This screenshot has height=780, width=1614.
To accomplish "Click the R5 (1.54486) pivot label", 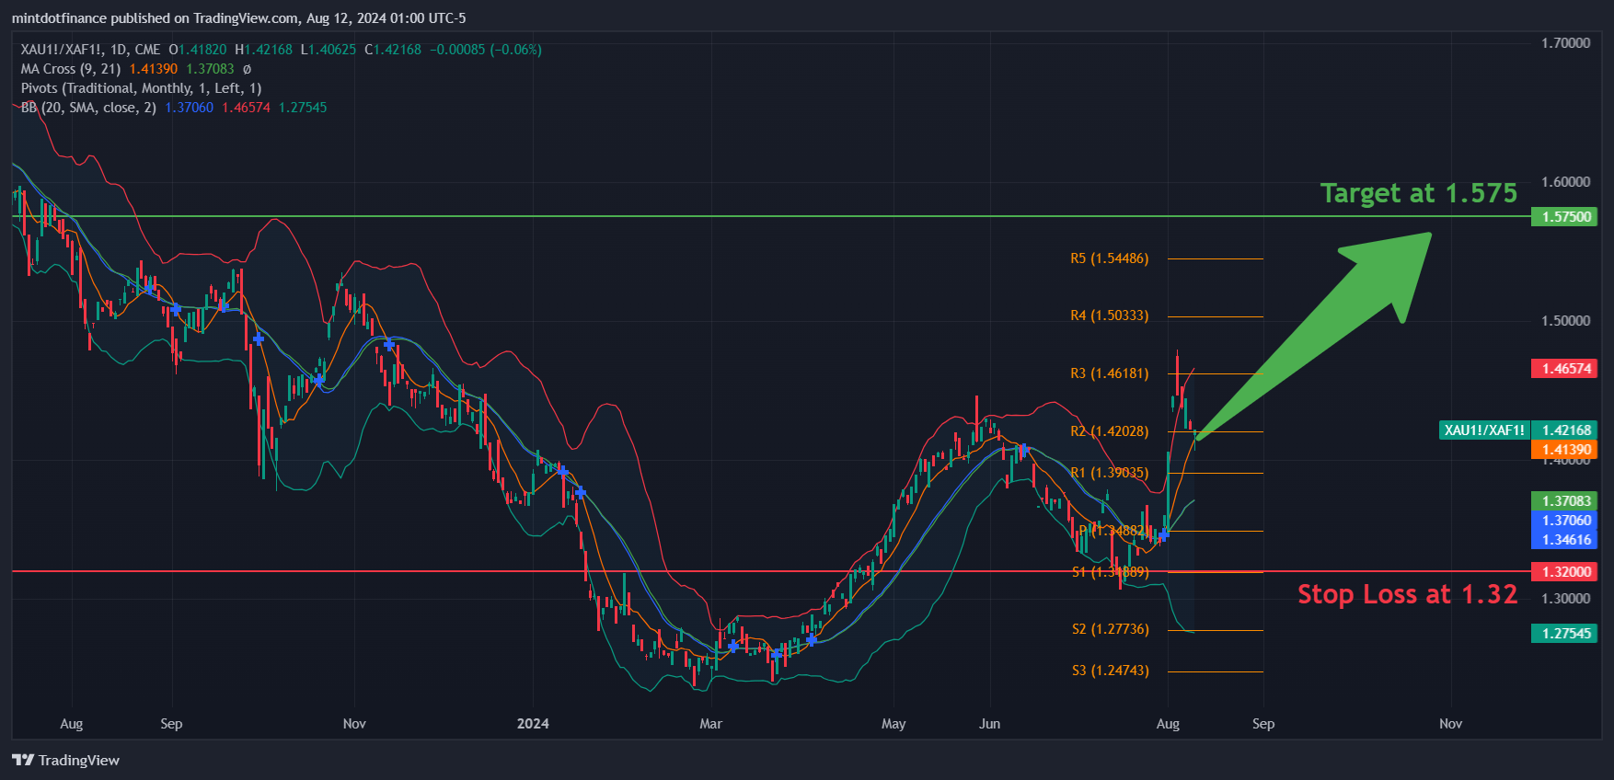I will coord(1110,258).
